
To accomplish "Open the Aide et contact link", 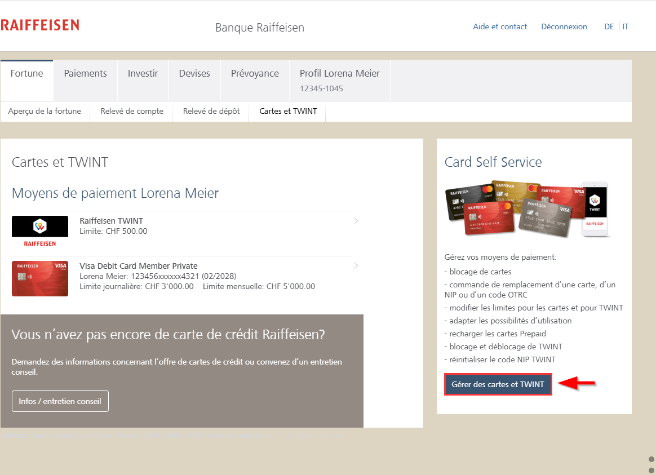I will pyautogui.click(x=500, y=26).
